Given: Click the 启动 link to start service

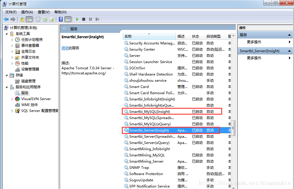Looking at the screenshot, I should [65, 48].
